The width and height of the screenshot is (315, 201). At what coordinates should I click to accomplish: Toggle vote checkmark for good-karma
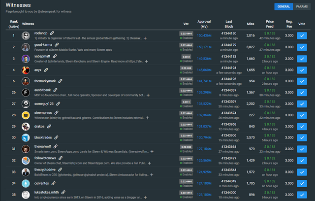302,47
